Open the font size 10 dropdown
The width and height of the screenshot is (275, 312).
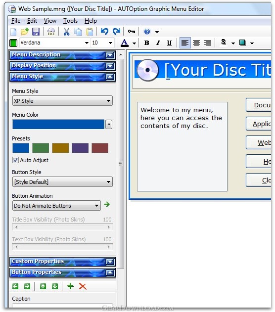pos(110,43)
